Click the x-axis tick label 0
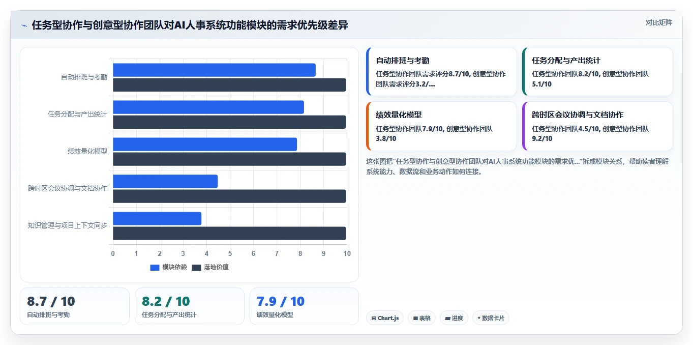The width and height of the screenshot is (693, 345). click(x=113, y=253)
